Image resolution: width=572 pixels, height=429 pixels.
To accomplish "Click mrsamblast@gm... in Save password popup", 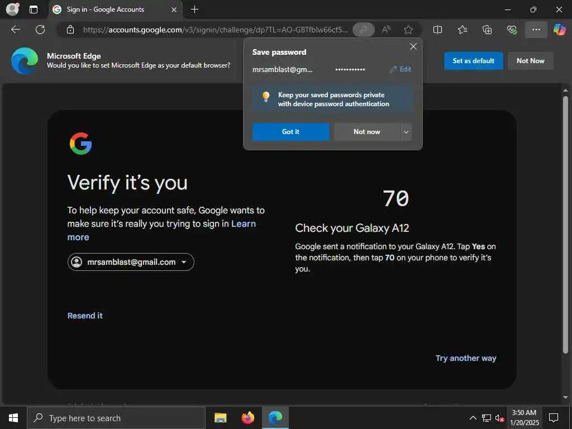I will (282, 69).
